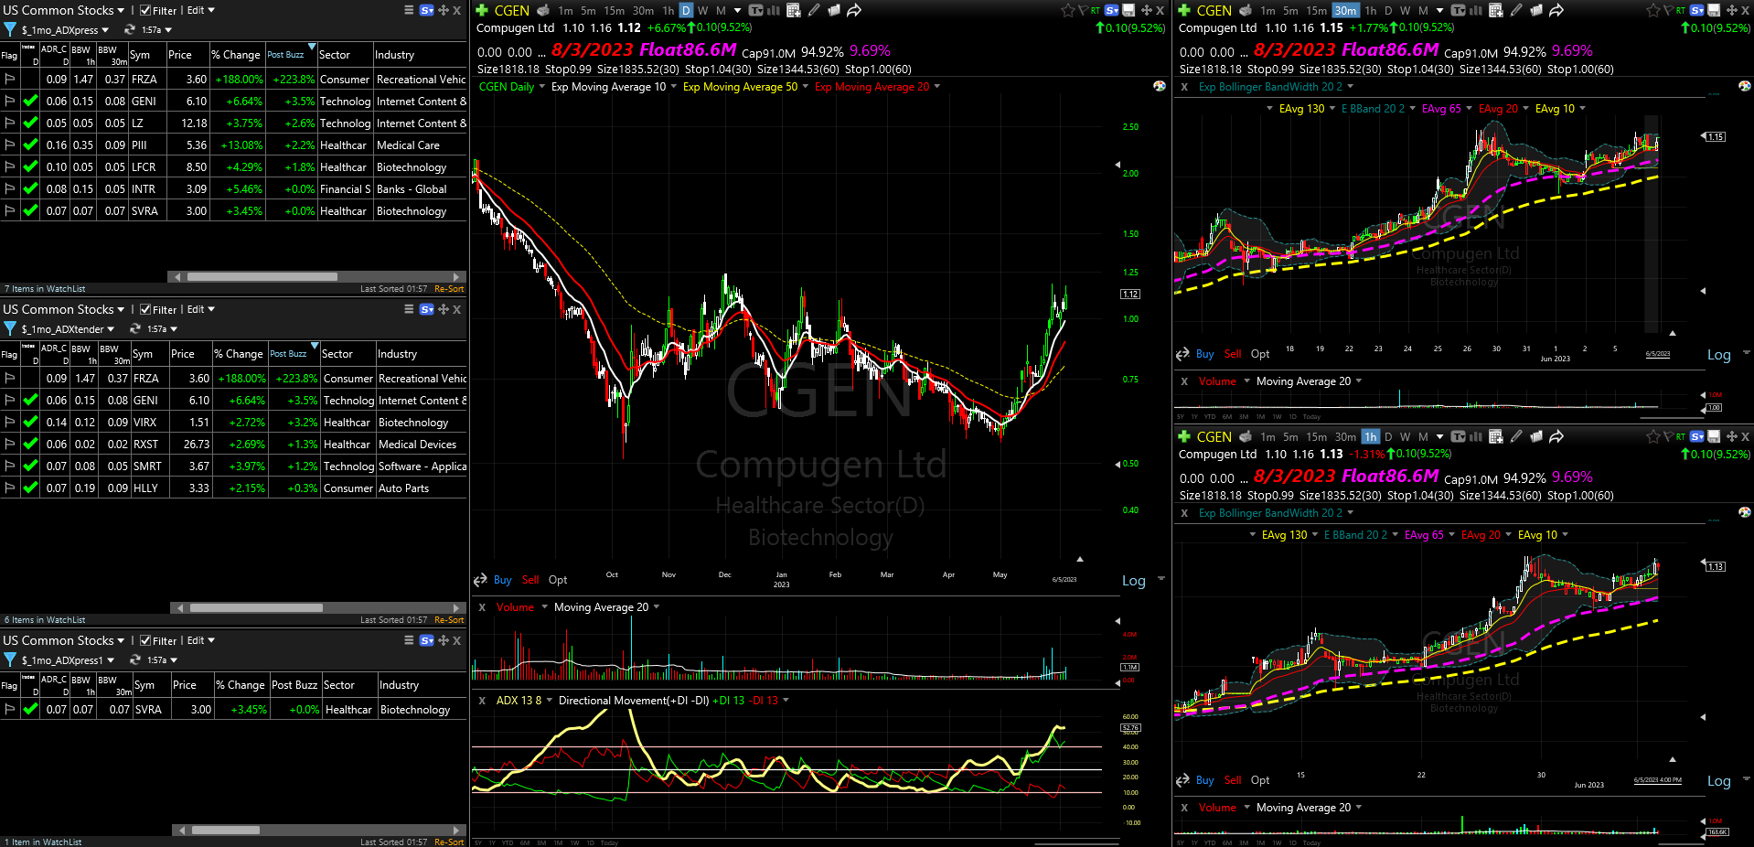Open drawing tools pencil on daily chart

tap(814, 10)
